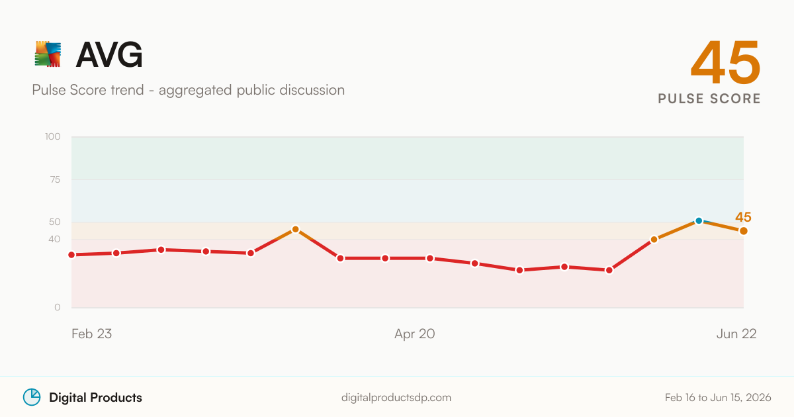Click the PULSE SCORE label
794x417 pixels.
point(709,99)
